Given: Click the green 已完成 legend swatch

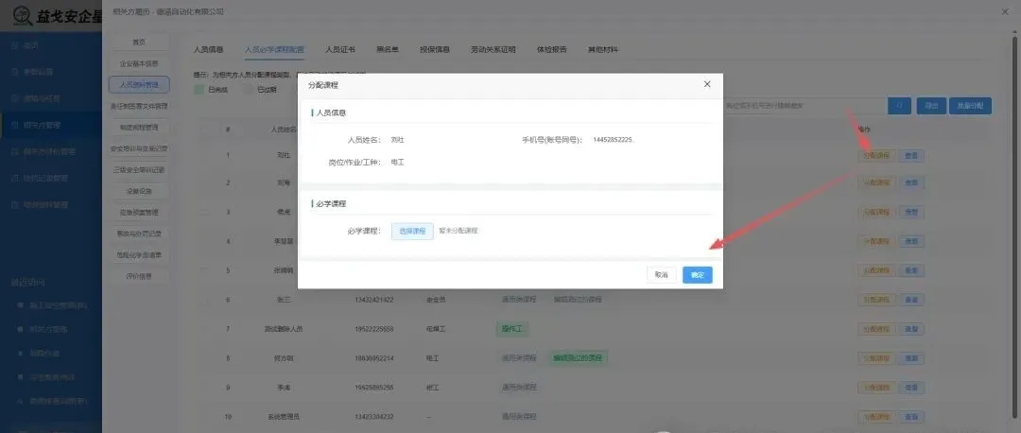Looking at the screenshot, I should tap(199, 90).
